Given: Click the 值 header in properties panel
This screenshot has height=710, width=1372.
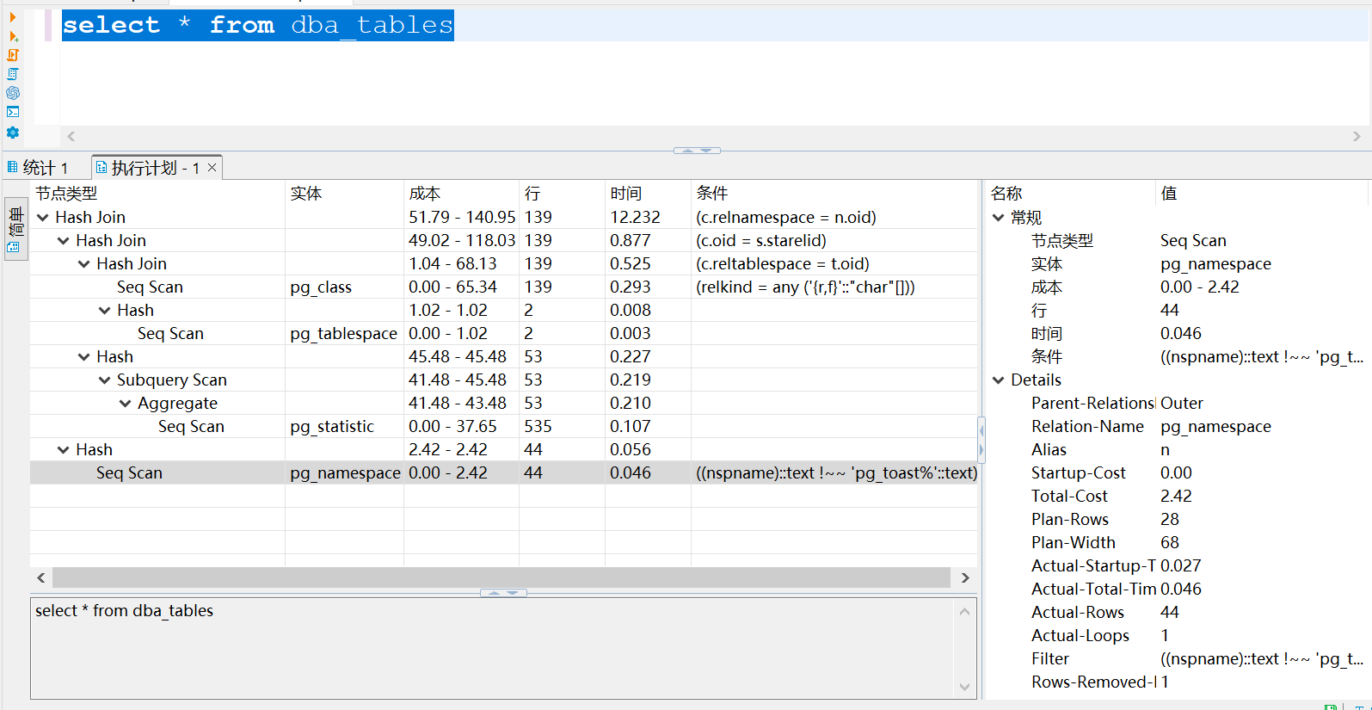Looking at the screenshot, I should tap(1262, 194).
